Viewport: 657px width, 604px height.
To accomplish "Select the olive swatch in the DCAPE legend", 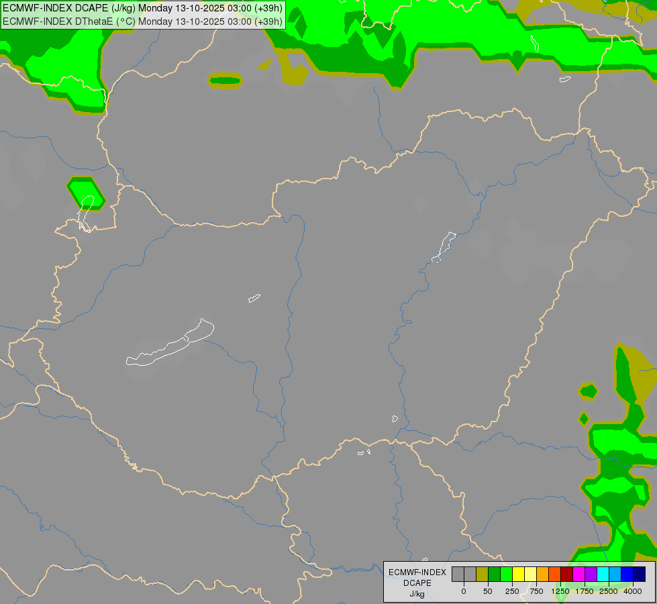I will (483, 574).
